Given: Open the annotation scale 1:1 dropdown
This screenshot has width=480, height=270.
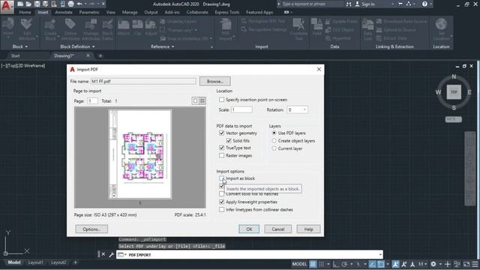Looking at the screenshot, I should pyautogui.click(x=423, y=264).
